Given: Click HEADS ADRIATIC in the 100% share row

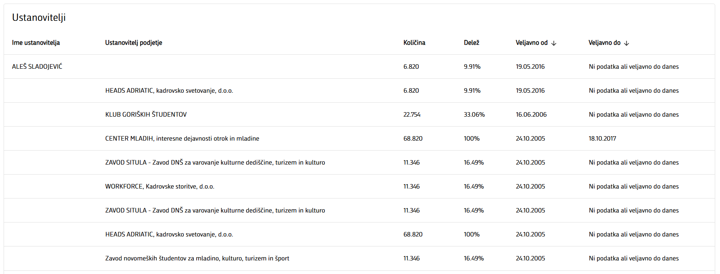Looking at the screenshot, I should coord(169,234).
